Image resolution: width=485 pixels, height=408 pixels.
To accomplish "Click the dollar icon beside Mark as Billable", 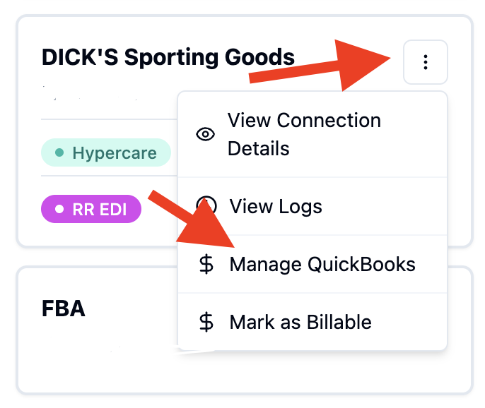I will (x=206, y=322).
